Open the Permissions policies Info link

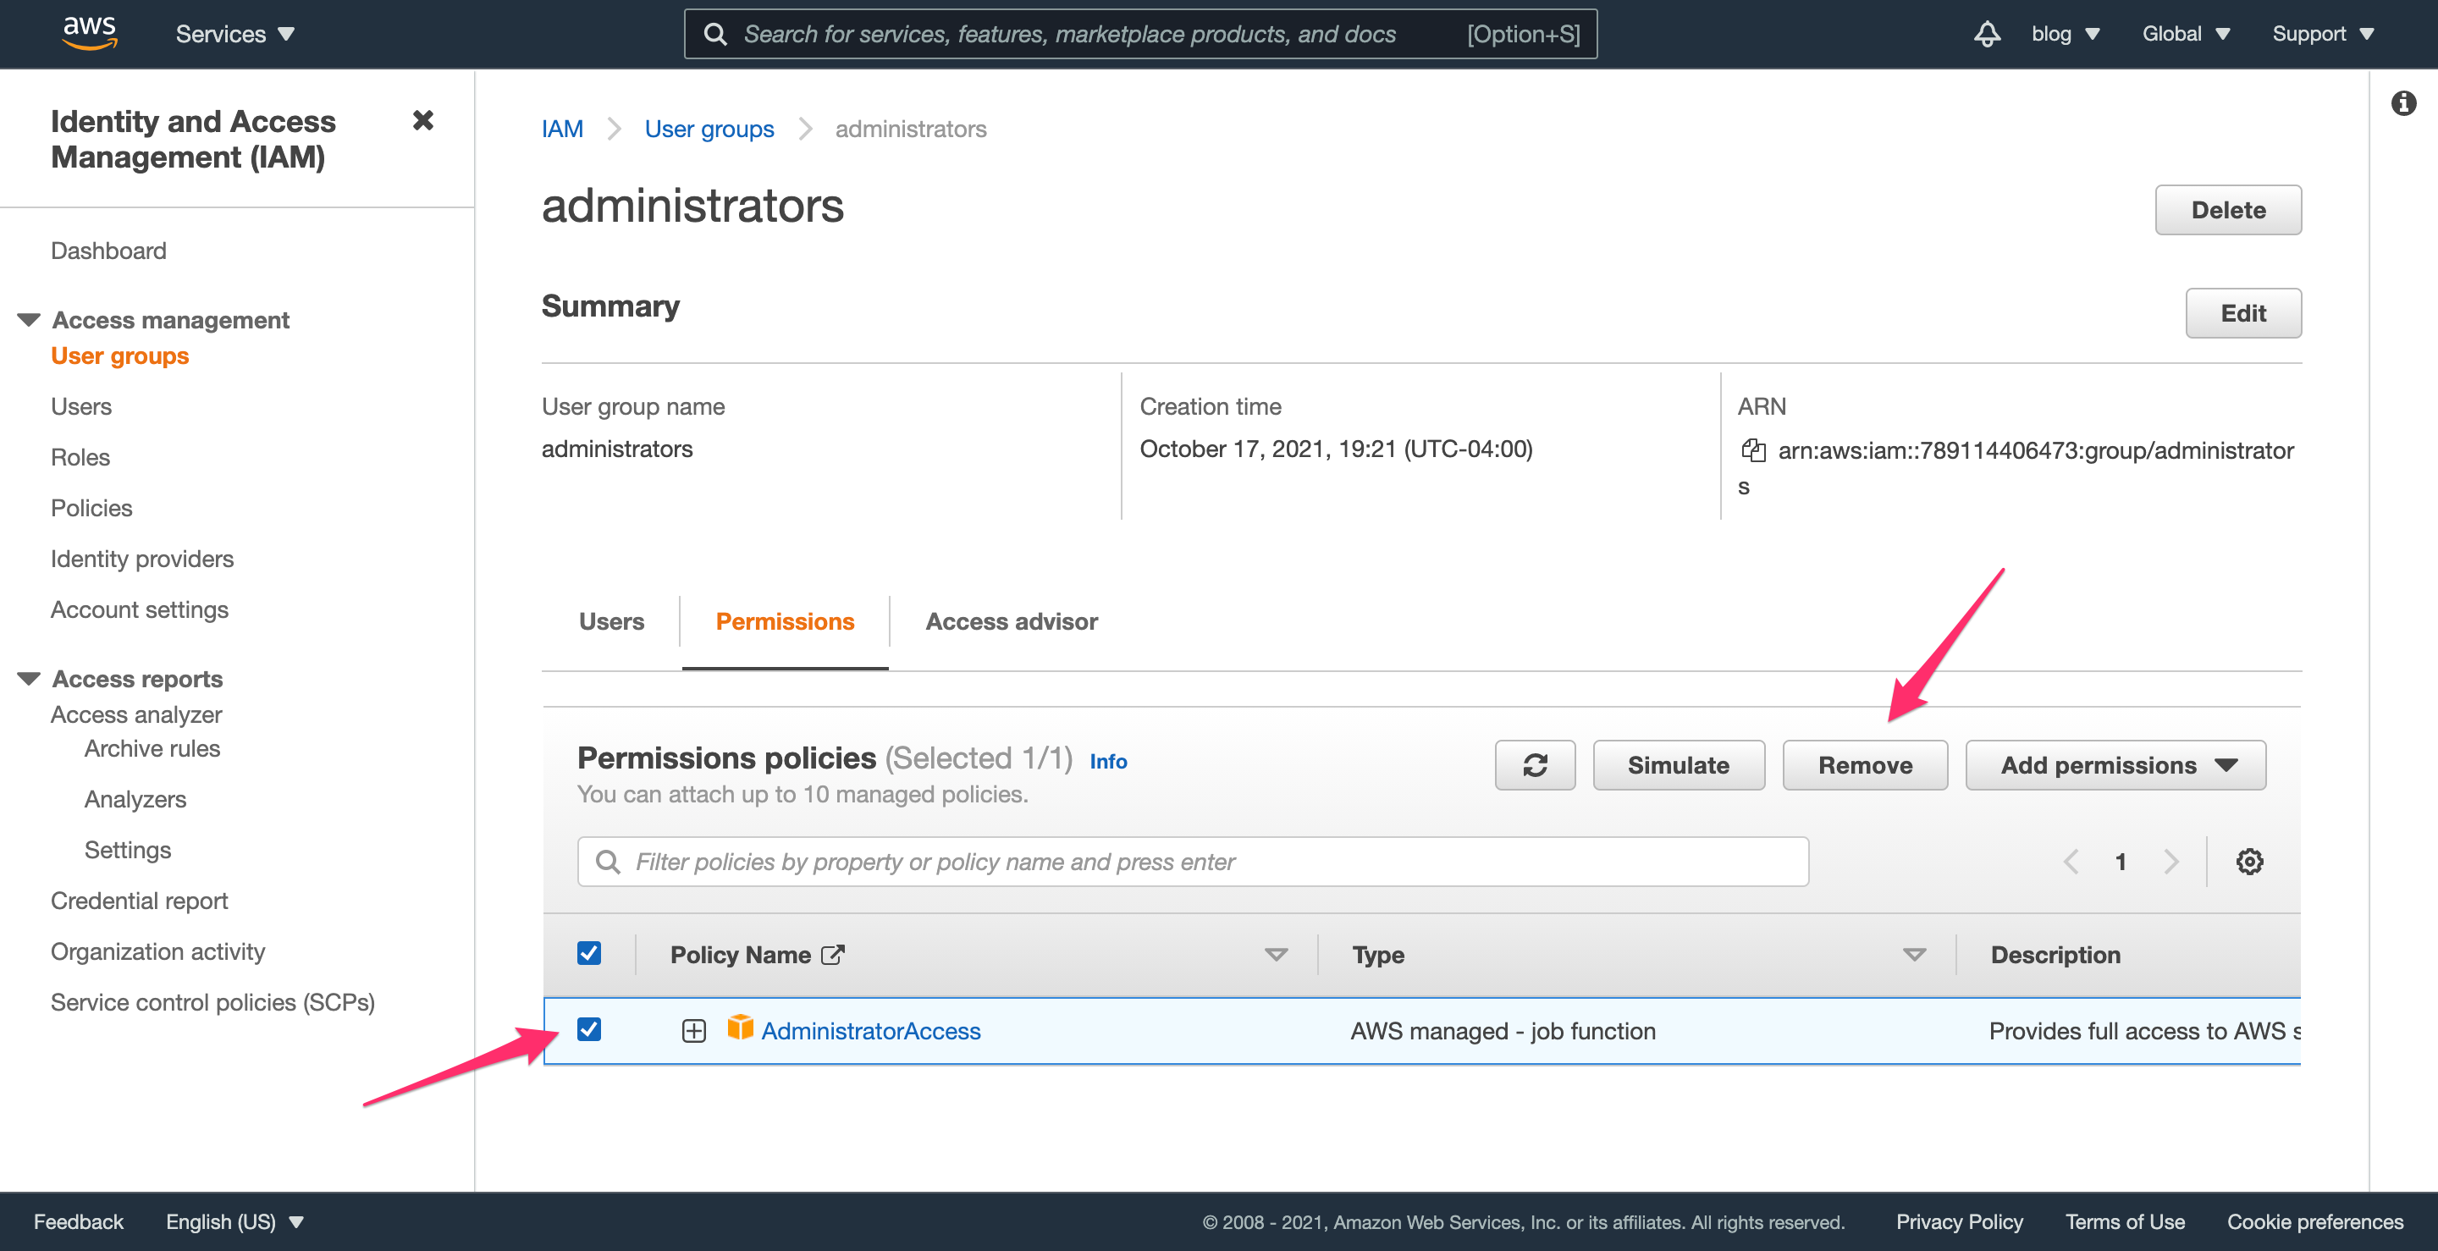point(1108,762)
